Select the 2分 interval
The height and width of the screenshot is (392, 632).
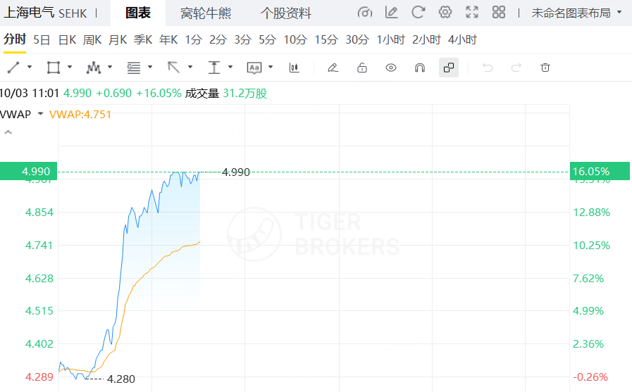pos(218,40)
